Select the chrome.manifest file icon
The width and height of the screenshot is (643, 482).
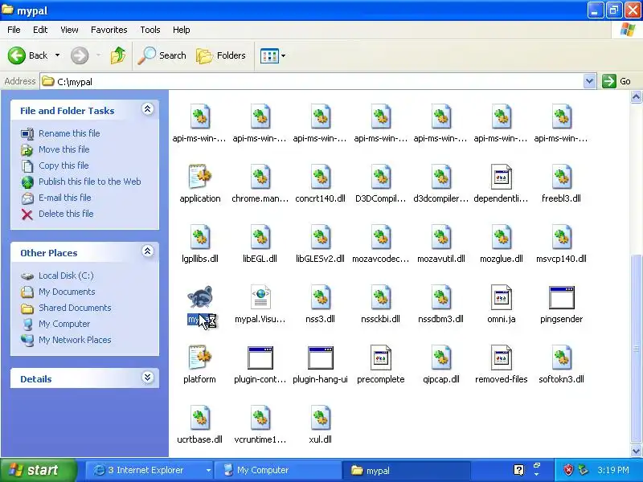coord(260,177)
